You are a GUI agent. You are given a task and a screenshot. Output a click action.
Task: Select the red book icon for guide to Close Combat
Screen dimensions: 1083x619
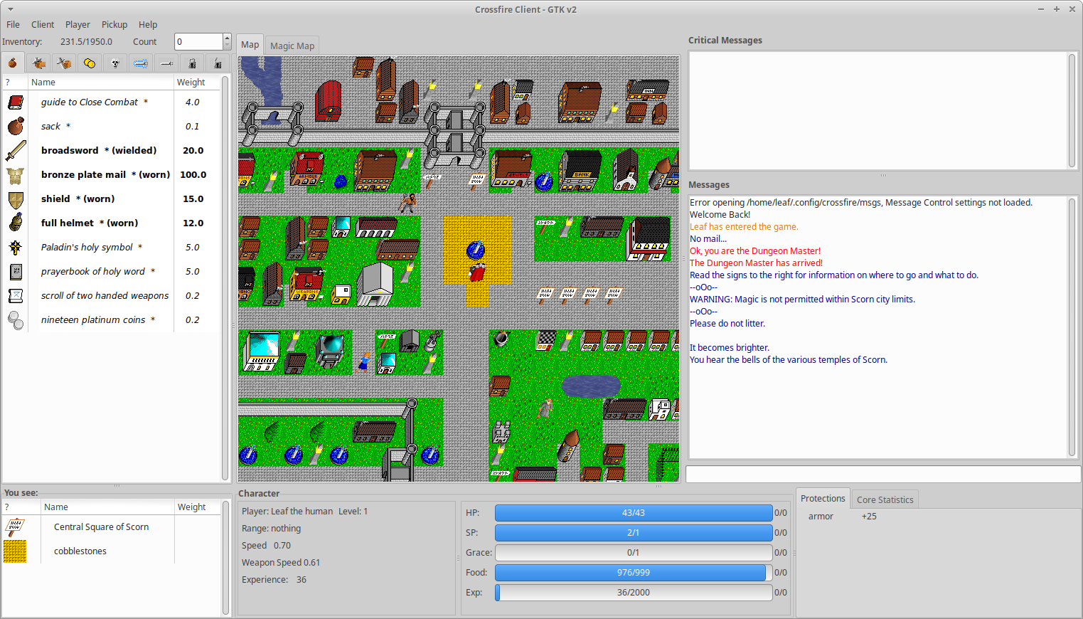(16, 102)
